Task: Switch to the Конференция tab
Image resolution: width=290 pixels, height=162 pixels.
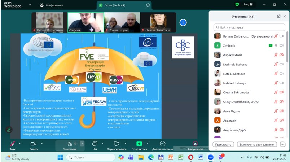Action: tap(52, 5)
